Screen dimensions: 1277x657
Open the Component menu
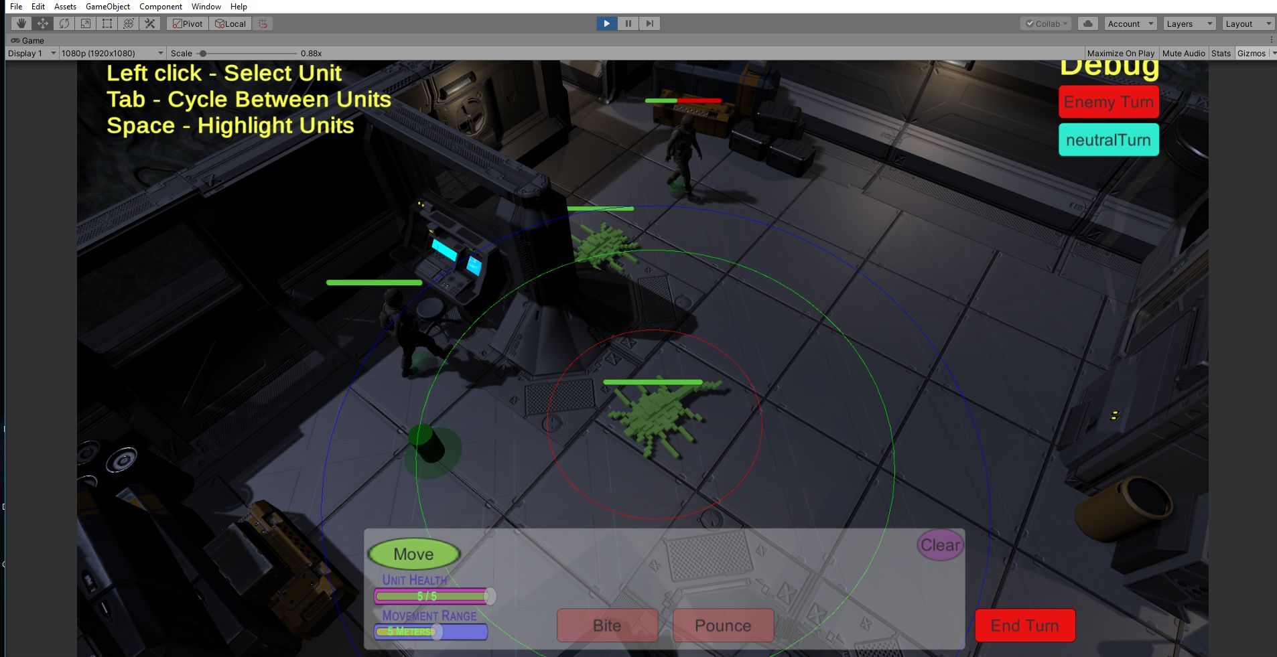point(160,7)
